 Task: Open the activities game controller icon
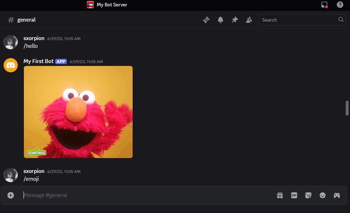point(337,195)
